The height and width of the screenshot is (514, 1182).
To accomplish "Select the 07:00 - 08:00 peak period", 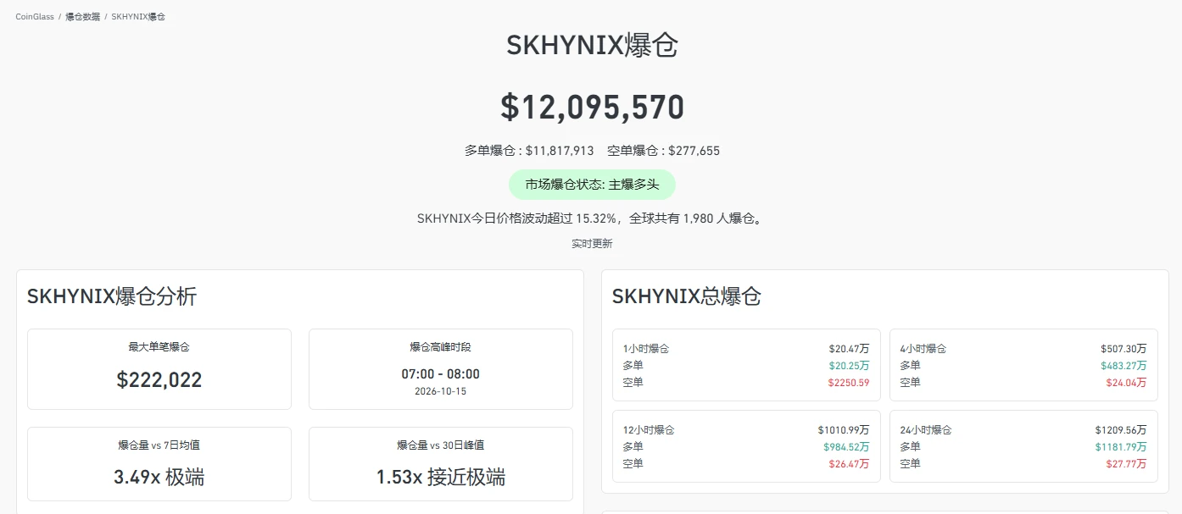I will click(x=440, y=374).
